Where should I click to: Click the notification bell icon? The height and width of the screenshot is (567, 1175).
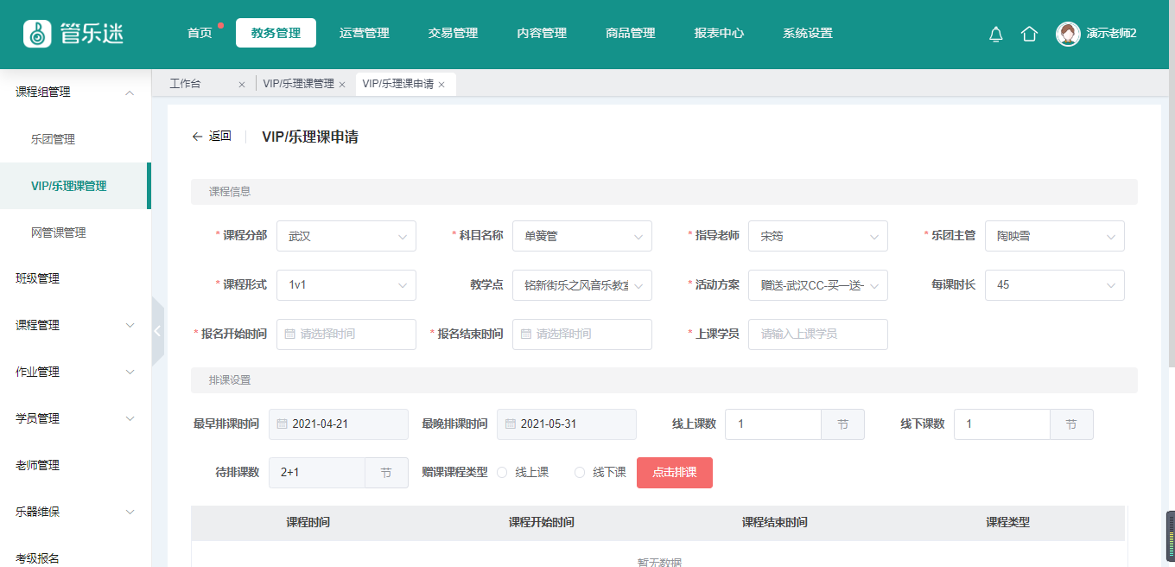coord(995,34)
